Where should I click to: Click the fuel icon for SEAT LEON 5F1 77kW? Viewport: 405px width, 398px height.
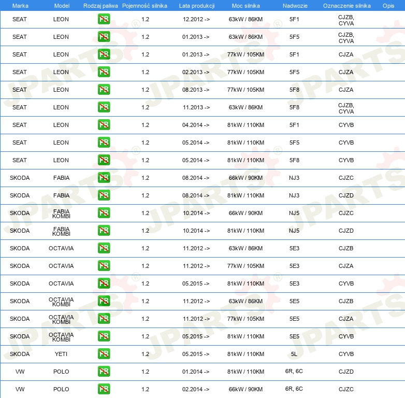pyautogui.click(x=104, y=54)
